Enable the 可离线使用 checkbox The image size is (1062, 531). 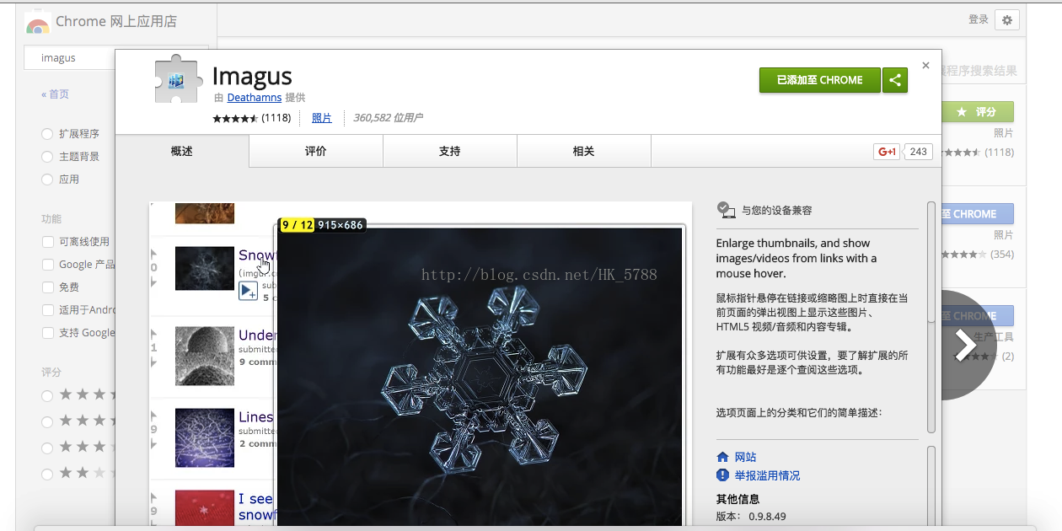click(48, 242)
